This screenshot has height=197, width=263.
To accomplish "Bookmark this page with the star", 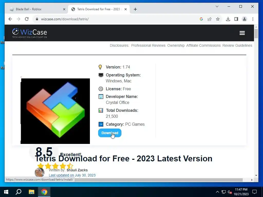I will [218, 19].
